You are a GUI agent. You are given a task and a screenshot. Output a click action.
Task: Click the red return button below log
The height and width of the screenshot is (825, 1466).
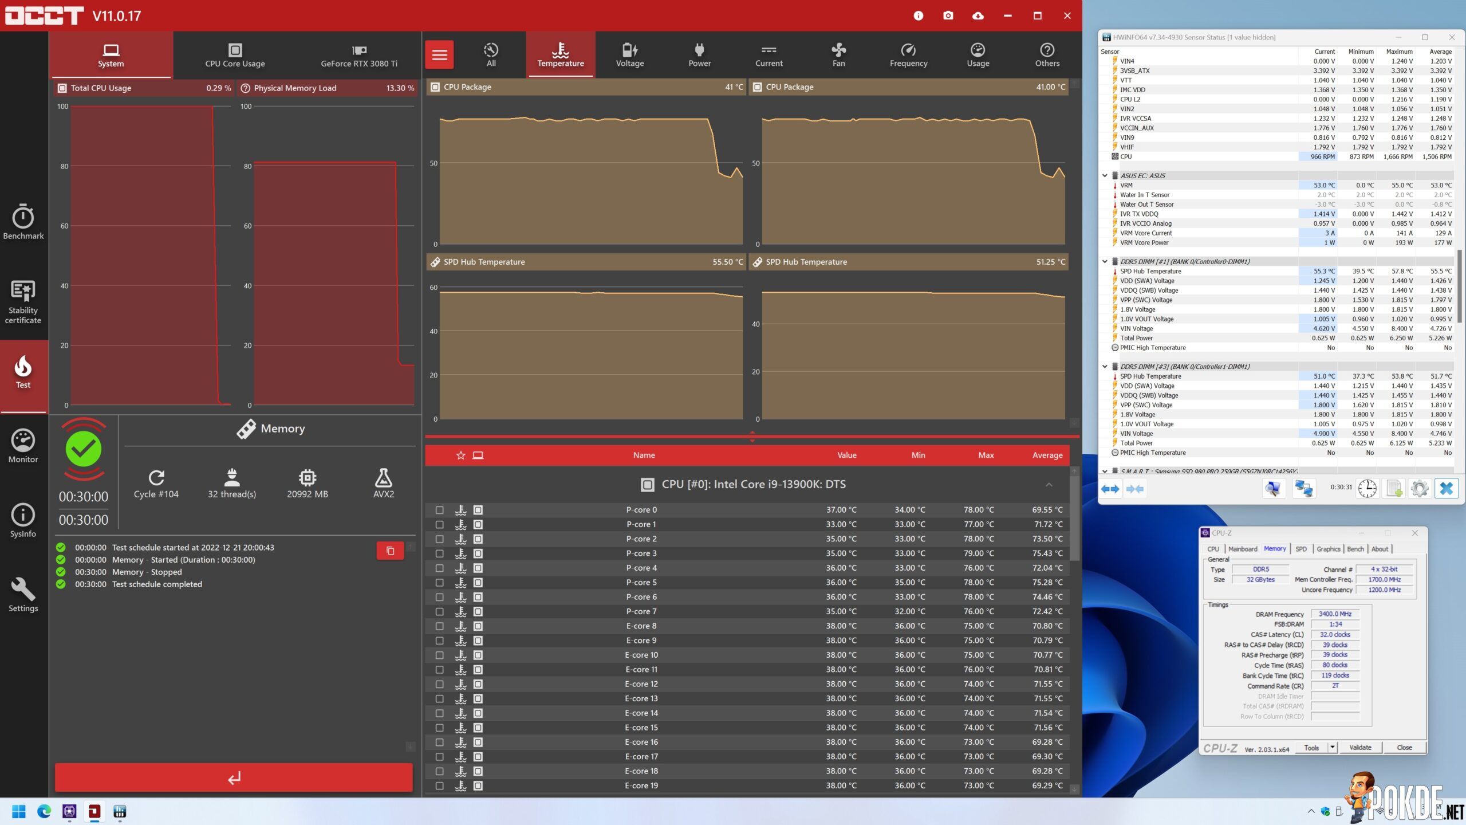pos(234,777)
